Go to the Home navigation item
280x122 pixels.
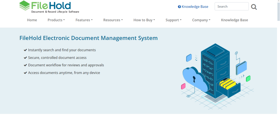(x=32, y=20)
